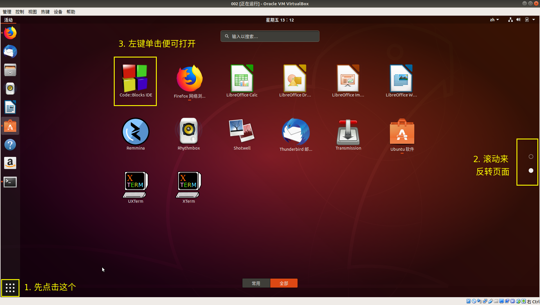Open the system menu arrow in top bar

pyautogui.click(x=534, y=20)
